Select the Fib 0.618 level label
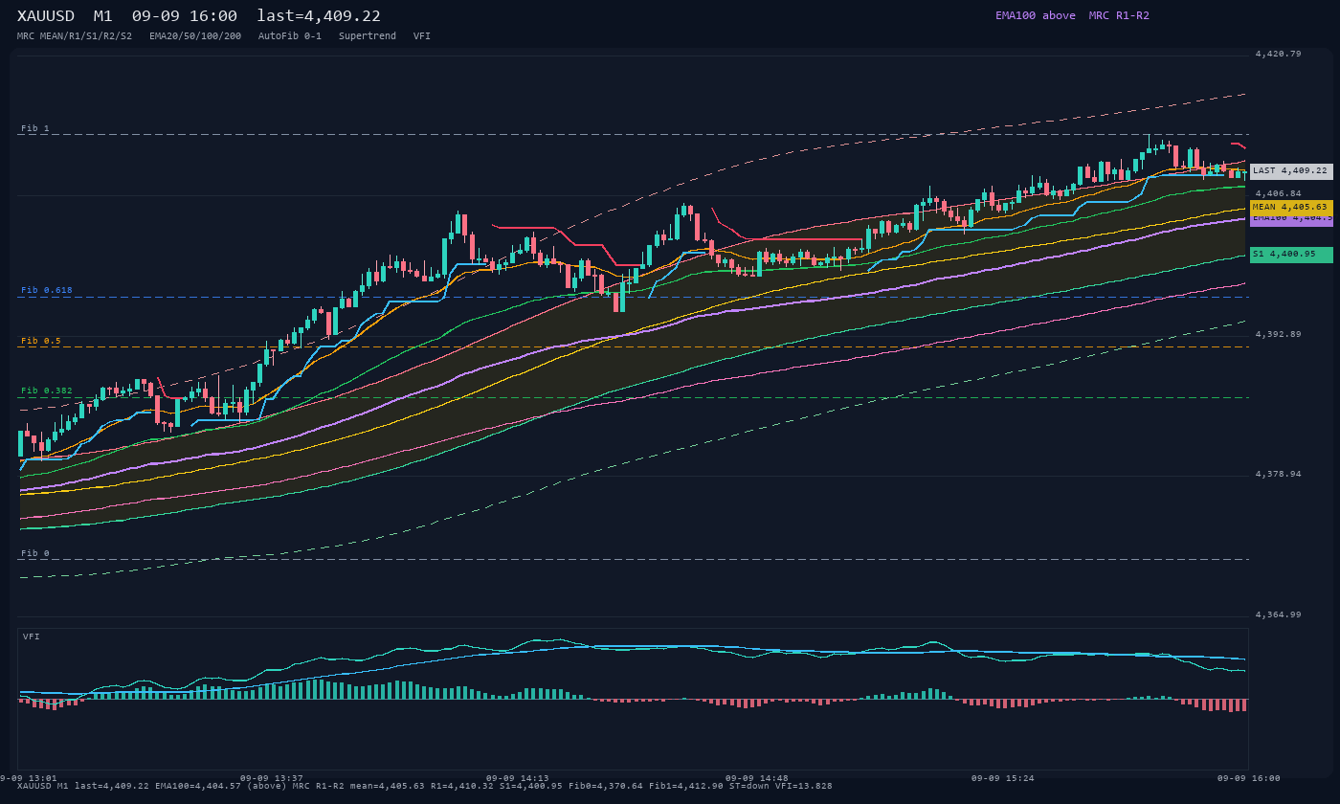 tap(47, 290)
